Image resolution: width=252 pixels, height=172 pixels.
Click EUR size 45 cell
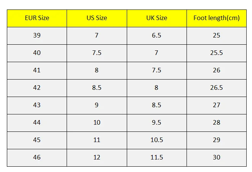point(37,140)
